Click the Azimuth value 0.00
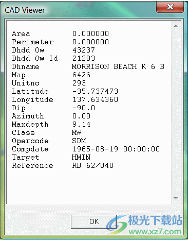The image size is (188, 240). tap(81, 116)
